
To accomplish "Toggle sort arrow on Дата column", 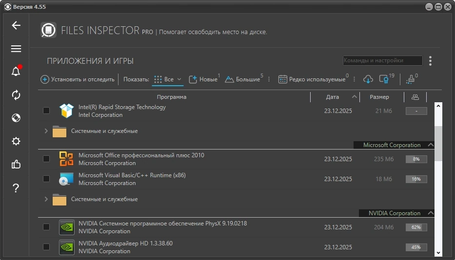I will point(355,97).
